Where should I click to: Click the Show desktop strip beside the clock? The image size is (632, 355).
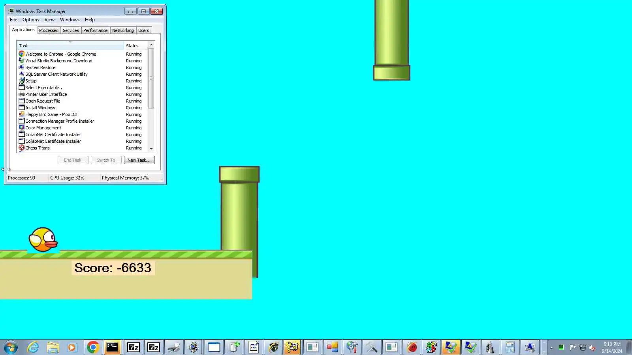click(629, 348)
